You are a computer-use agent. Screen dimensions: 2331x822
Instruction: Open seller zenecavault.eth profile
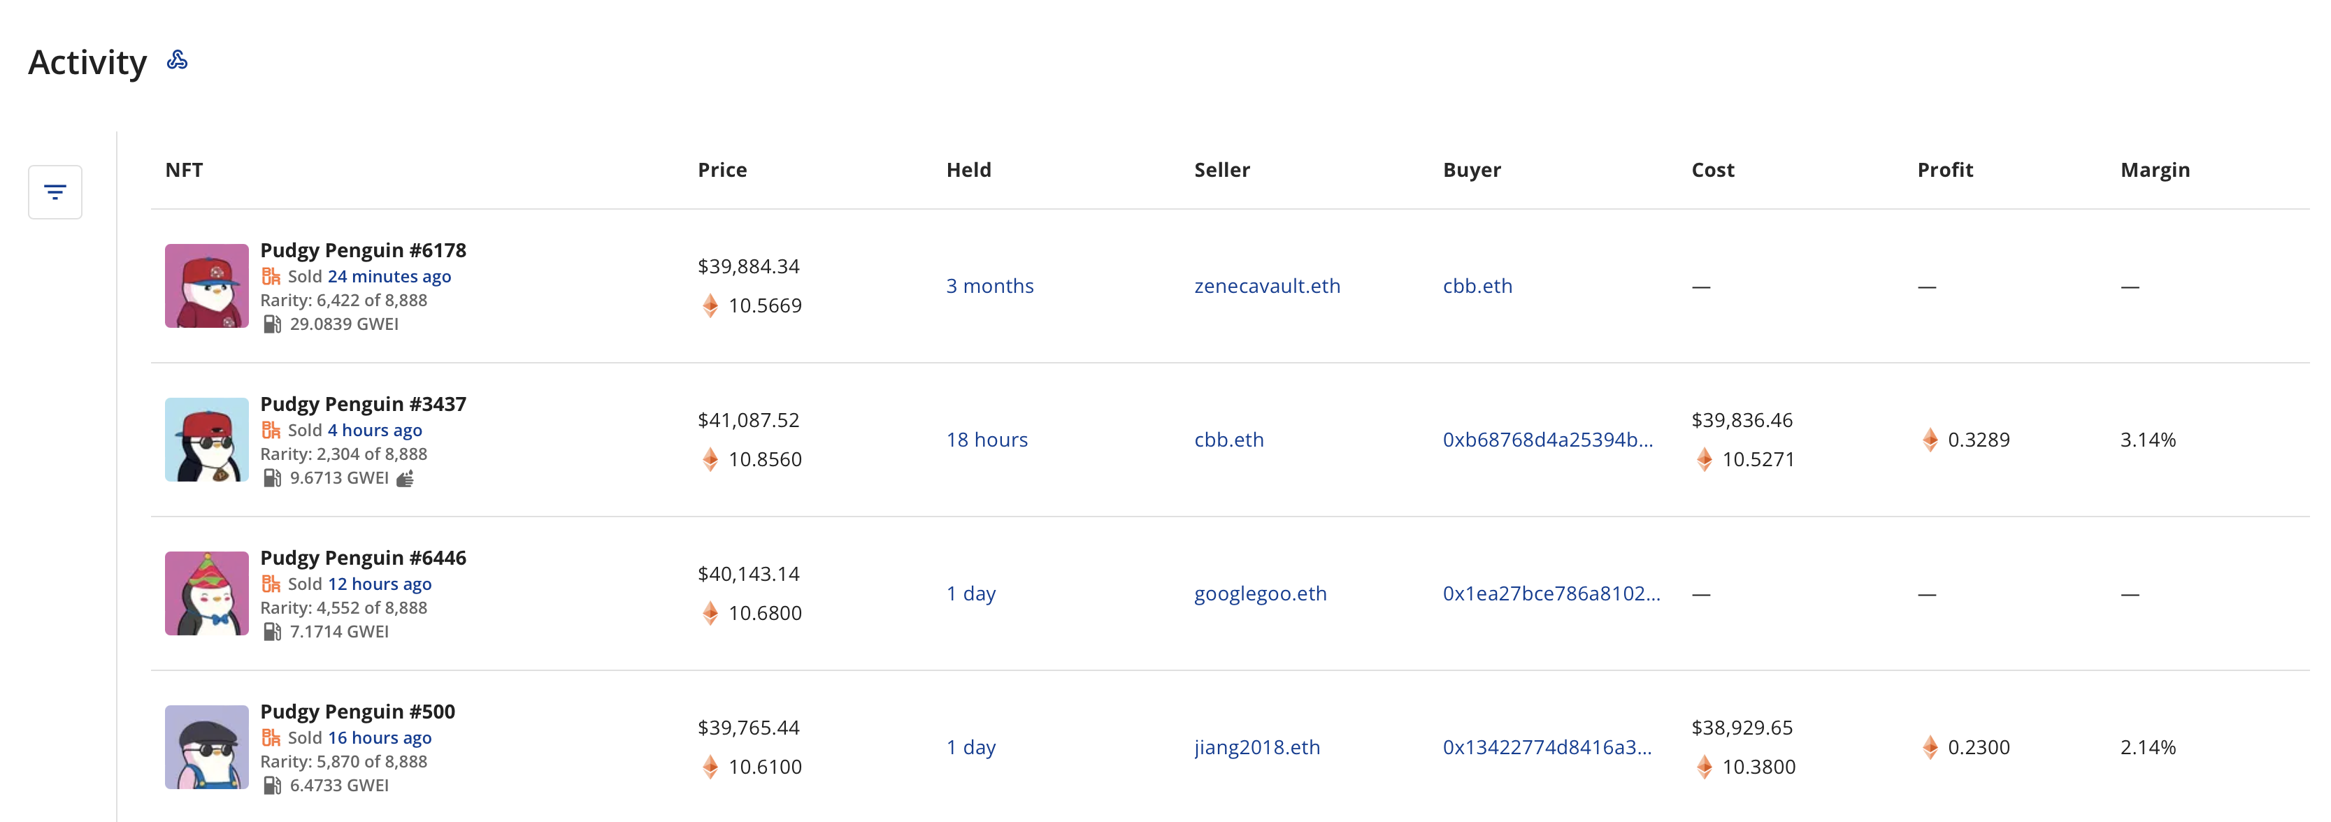click(1267, 287)
